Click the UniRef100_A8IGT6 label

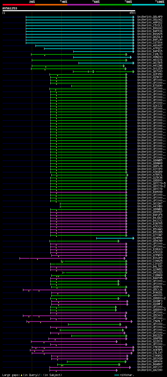tap(150, 60)
